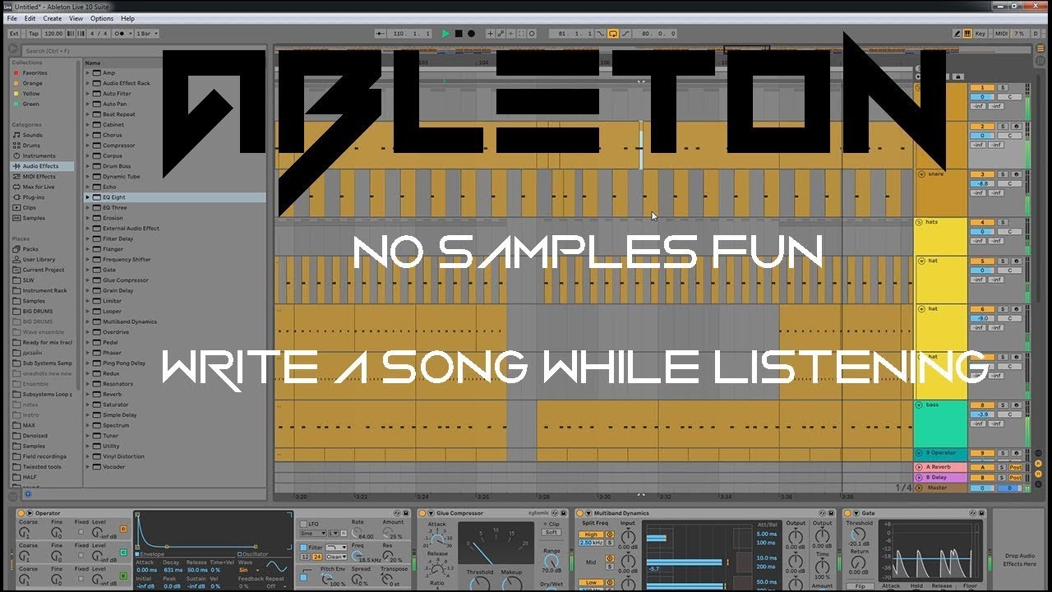Enable the Draw Mode pencil
1052x592 pixels.
[x=957, y=34]
